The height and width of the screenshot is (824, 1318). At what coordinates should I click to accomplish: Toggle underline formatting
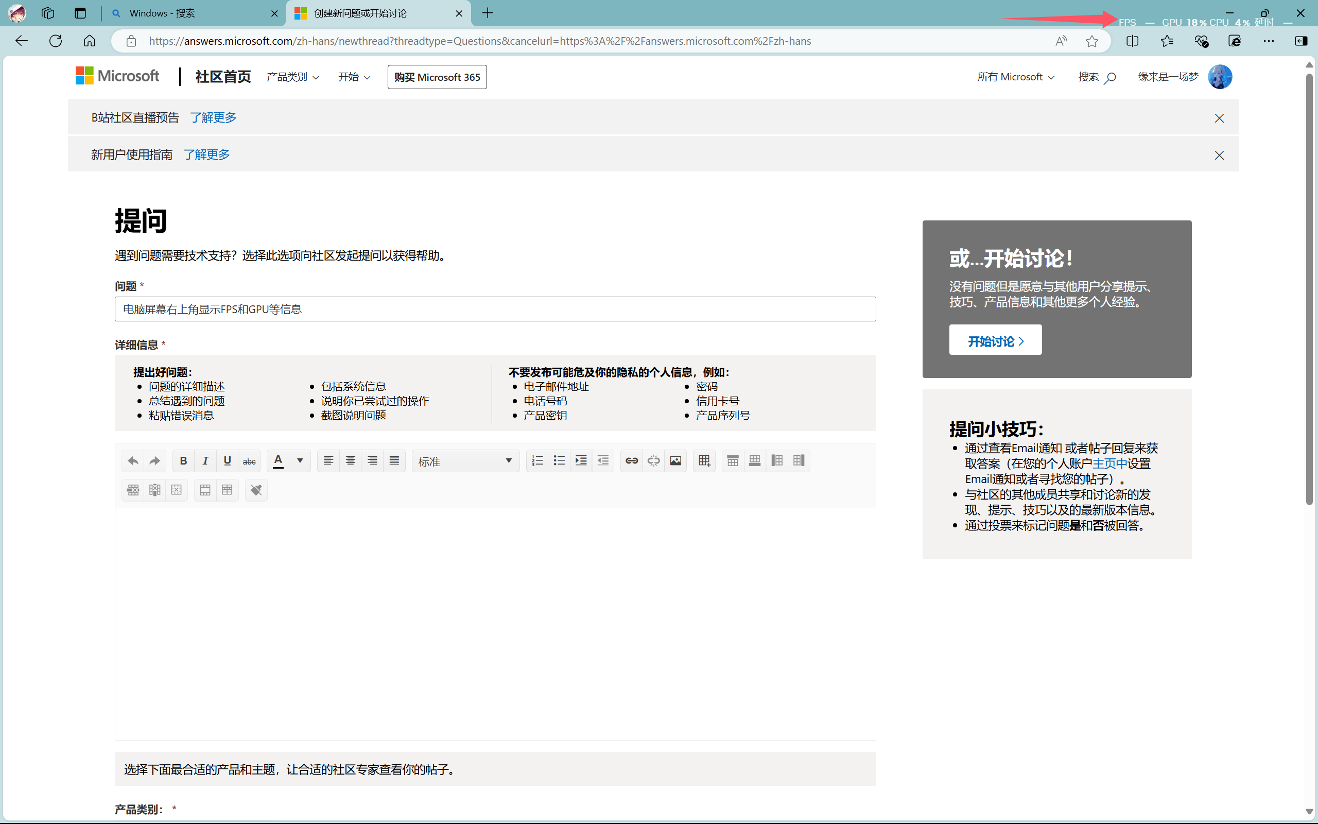click(x=227, y=460)
